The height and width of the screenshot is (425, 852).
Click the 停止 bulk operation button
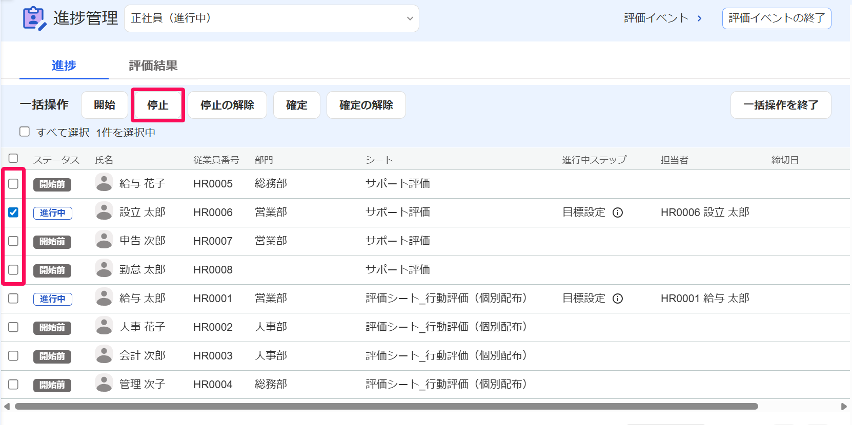158,105
